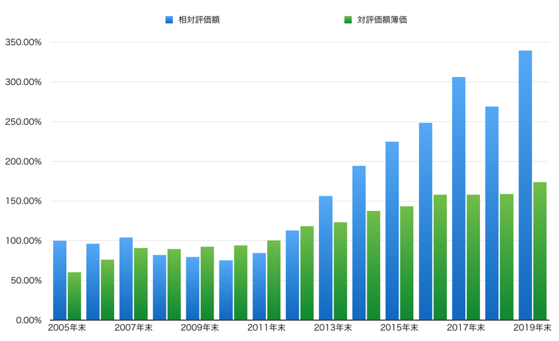The width and height of the screenshot is (559, 341).
Task: Click the blue legend swatch for 相対評価額
Action: tap(169, 20)
